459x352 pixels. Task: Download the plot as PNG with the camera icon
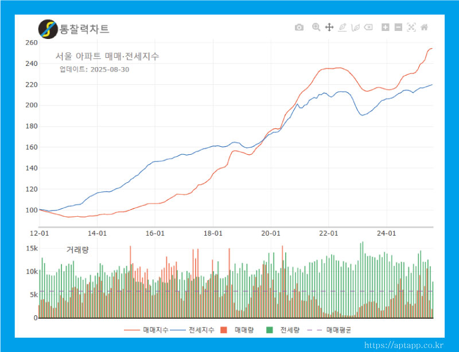(x=299, y=28)
